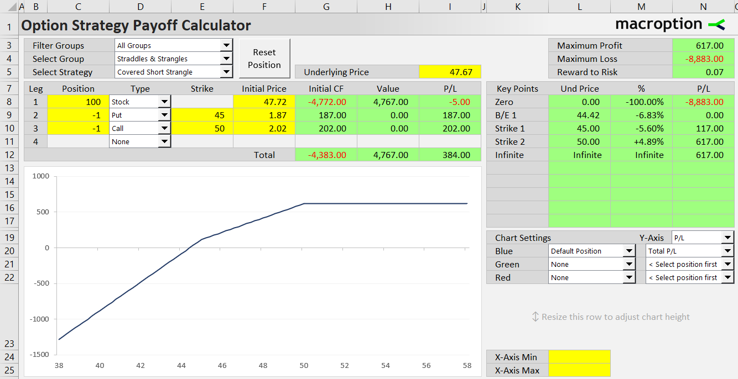Select the X-Axis Min yellow input cell
738x379 pixels.
pyautogui.click(x=579, y=357)
